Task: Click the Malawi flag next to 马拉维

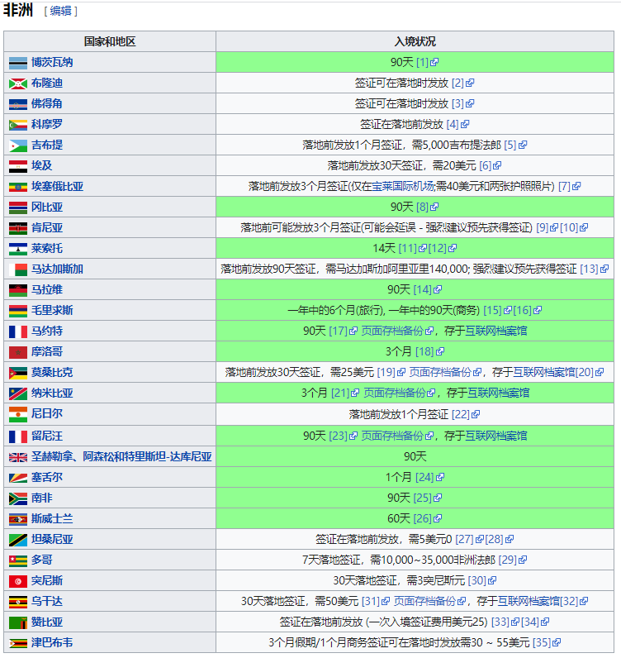Action: tap(18, 290)
